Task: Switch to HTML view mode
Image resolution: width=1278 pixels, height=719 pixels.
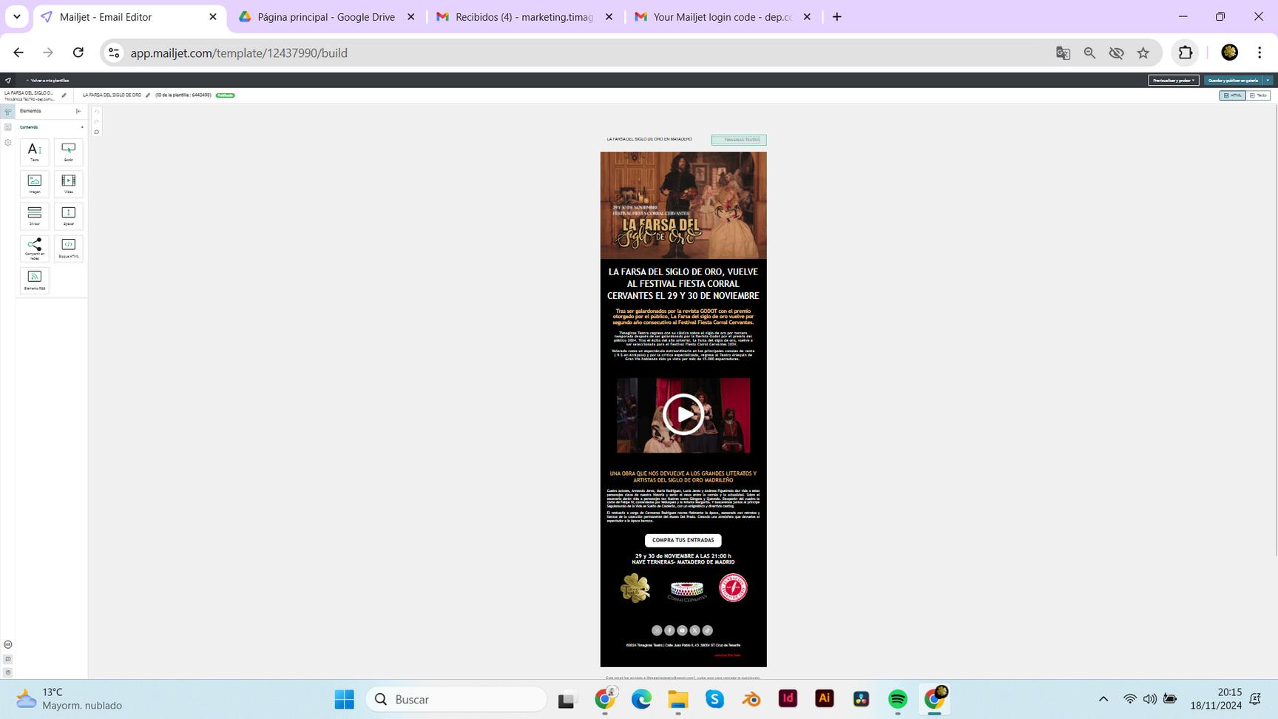Action: click(x=1233, y=95)
